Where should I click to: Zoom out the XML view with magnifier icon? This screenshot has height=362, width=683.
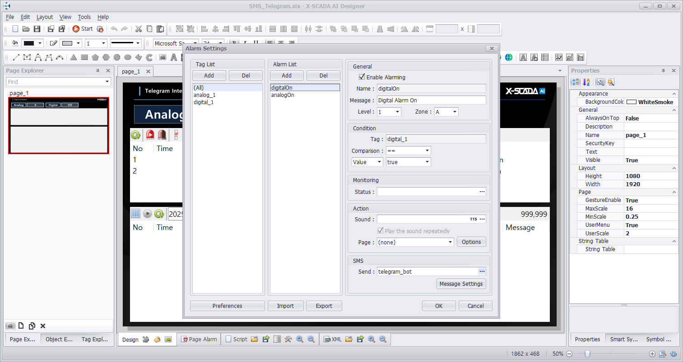click(x=383, y=339)
